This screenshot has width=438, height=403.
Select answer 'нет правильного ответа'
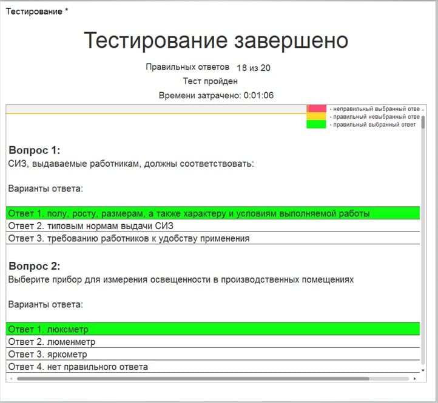213,367
